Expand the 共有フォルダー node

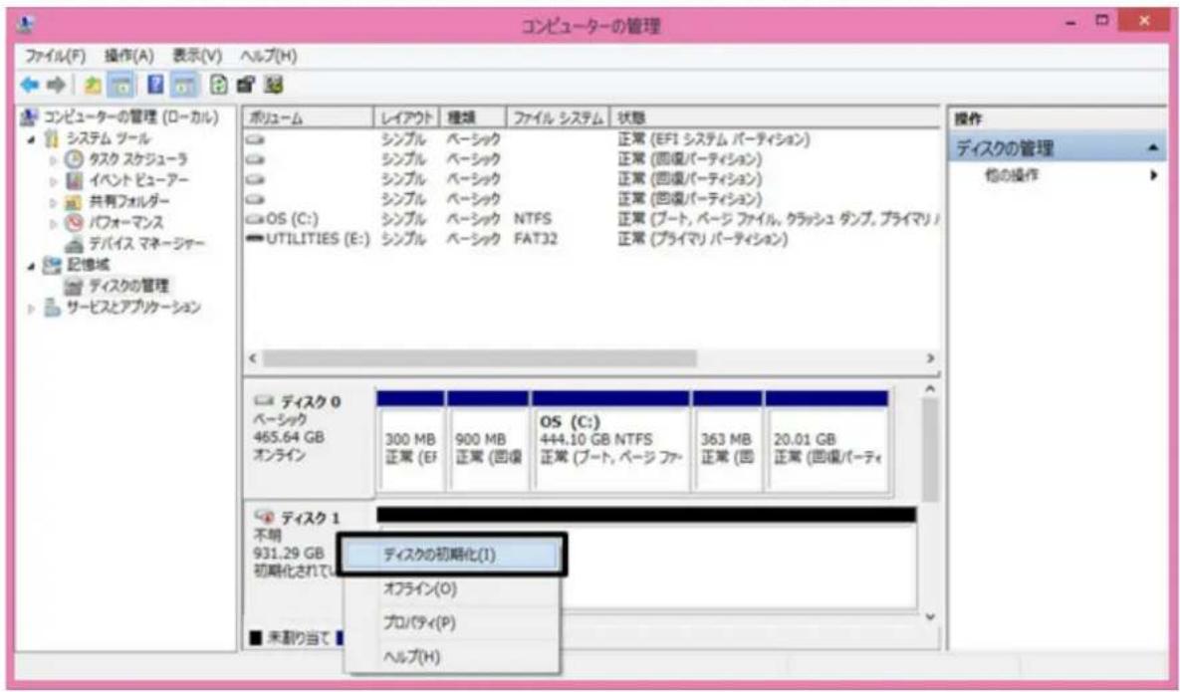(54, 202)
